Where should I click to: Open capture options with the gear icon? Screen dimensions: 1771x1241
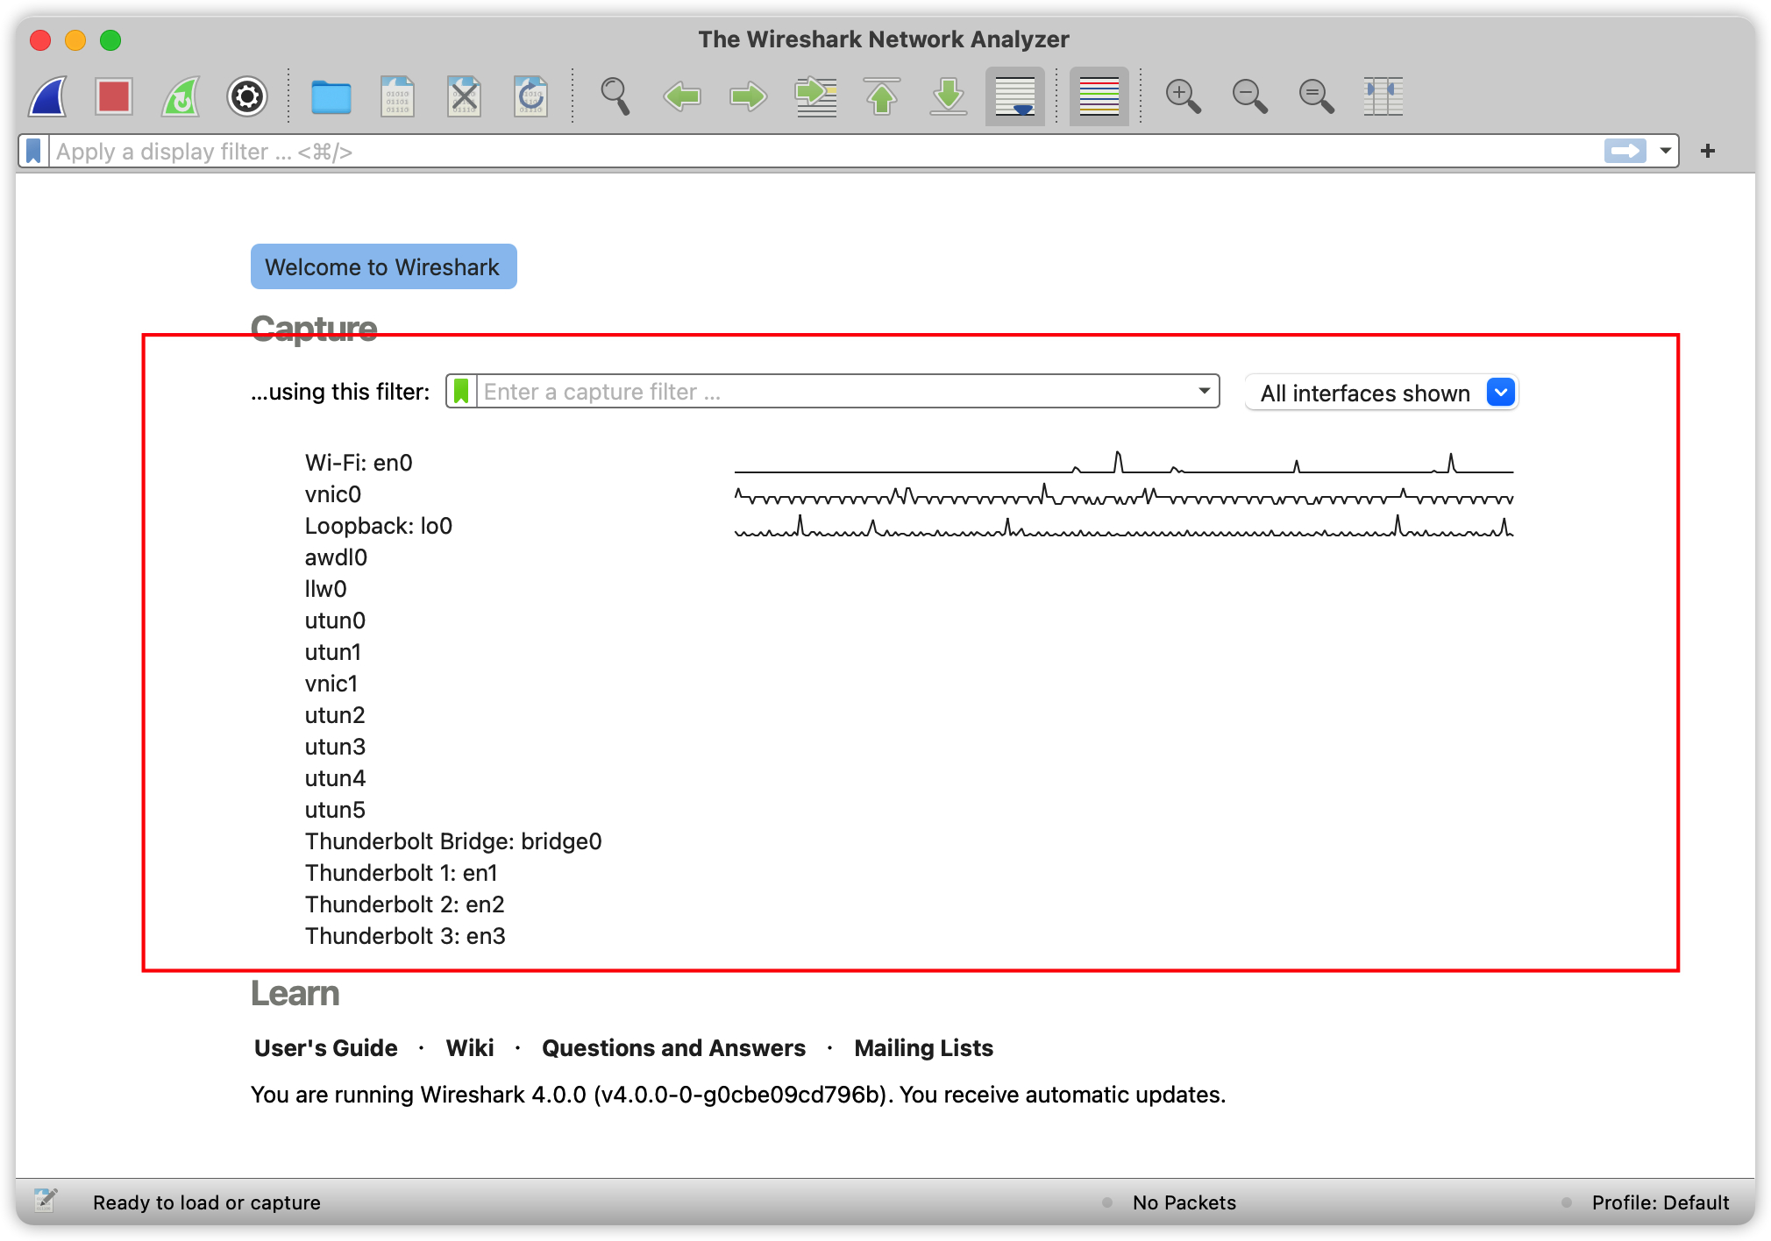[x=246, y=96]
